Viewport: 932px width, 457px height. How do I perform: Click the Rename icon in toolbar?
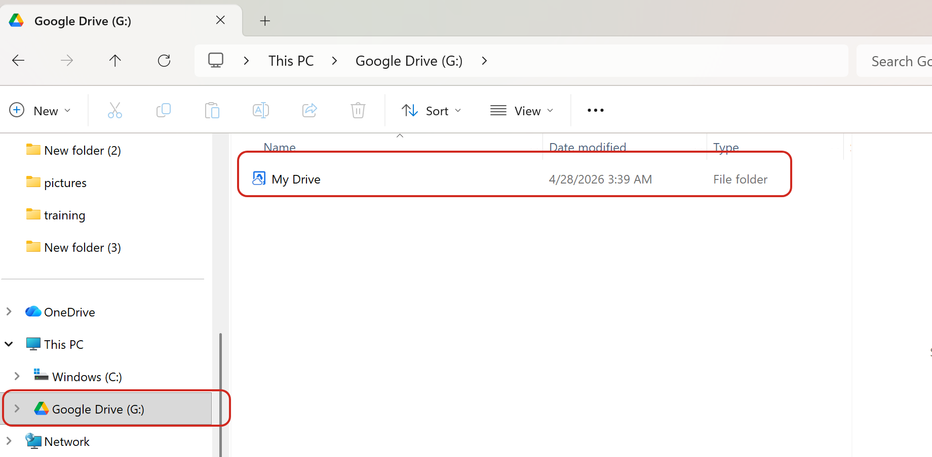[x=260, y=110]
